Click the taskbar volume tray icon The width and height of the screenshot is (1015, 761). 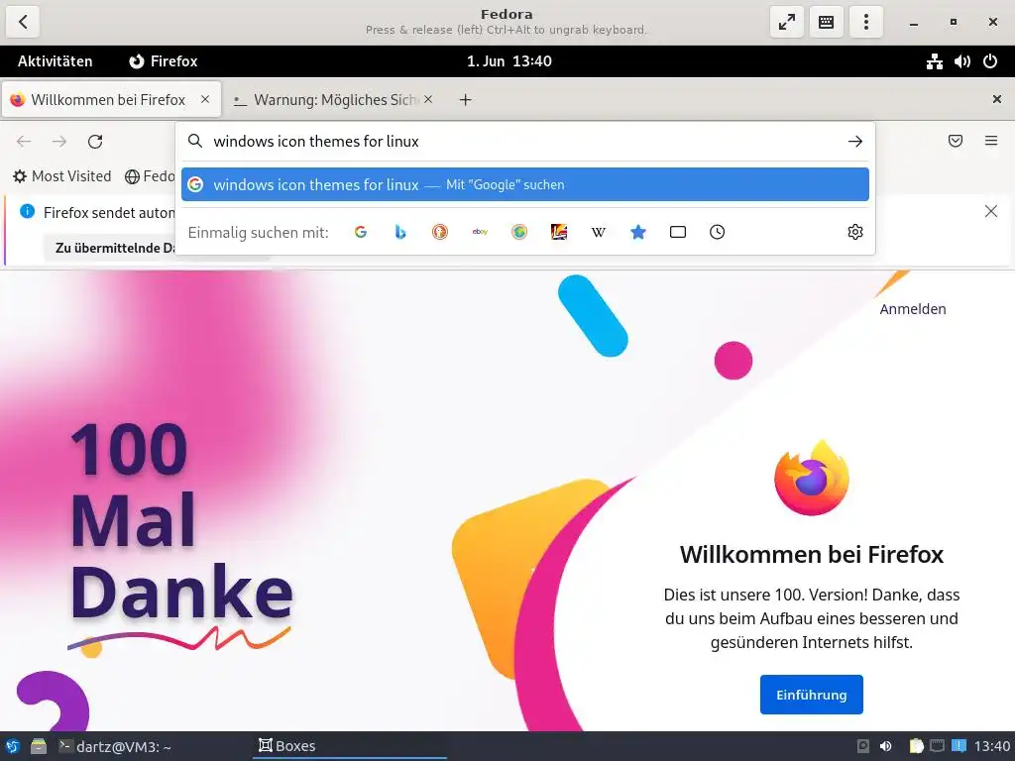(x=885, y=746)
